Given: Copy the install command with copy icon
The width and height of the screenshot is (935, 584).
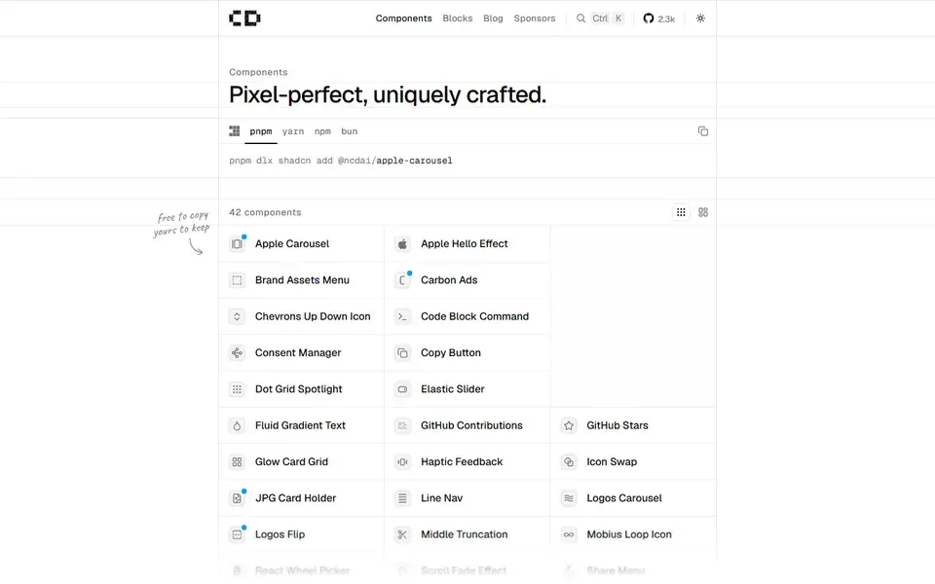Looking at the screenshot, I should (x=703, y=131).
